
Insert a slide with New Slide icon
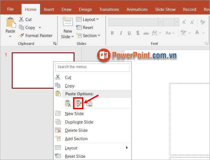(68, 21)
